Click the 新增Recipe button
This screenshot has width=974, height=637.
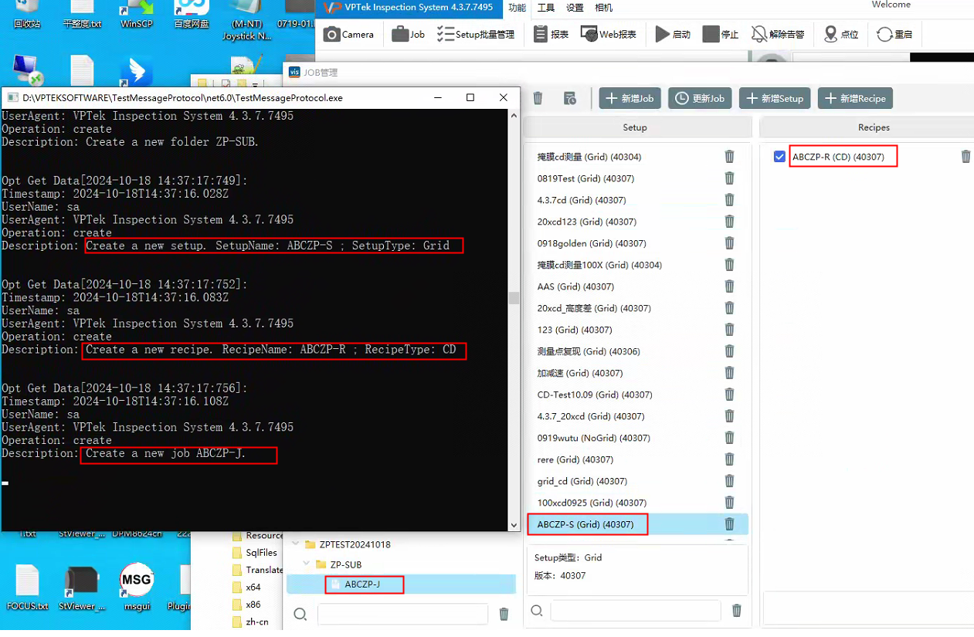tap(855, 98)
